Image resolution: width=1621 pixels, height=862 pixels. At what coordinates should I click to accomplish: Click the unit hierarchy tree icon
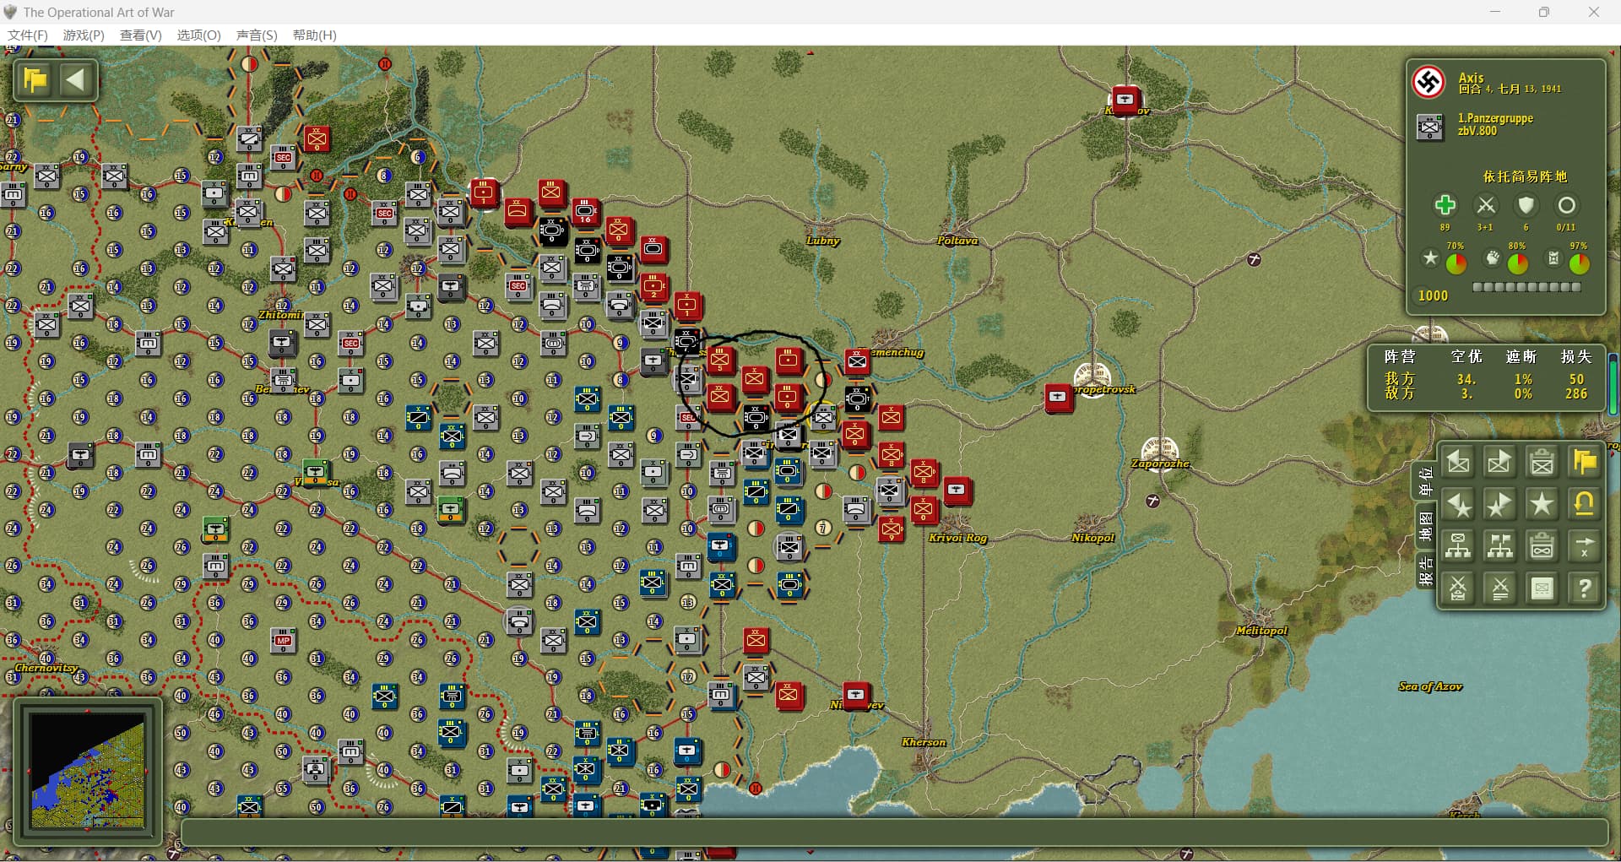(x=1458, y=546)
